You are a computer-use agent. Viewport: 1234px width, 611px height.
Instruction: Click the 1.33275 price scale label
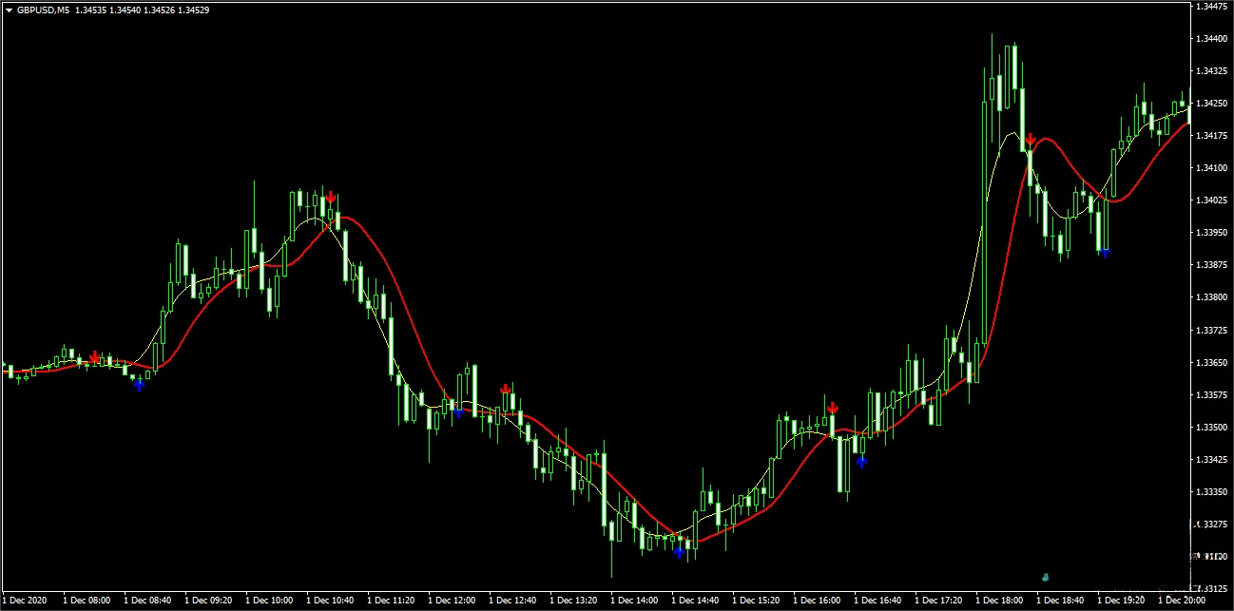(x=1212, y=525)
